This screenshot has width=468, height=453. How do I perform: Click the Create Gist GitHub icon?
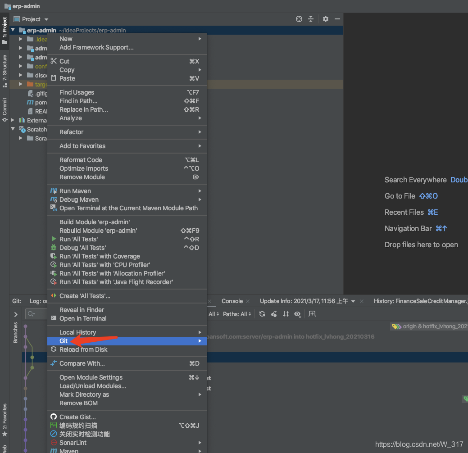click(54, 417)
